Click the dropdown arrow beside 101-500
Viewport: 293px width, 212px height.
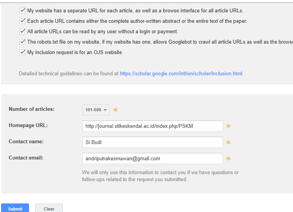[105, 110]
